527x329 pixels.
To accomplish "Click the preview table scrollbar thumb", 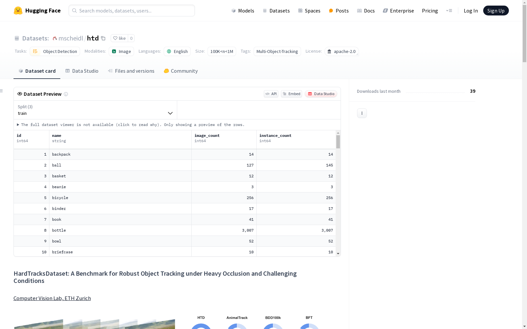I will coord(338,142).
